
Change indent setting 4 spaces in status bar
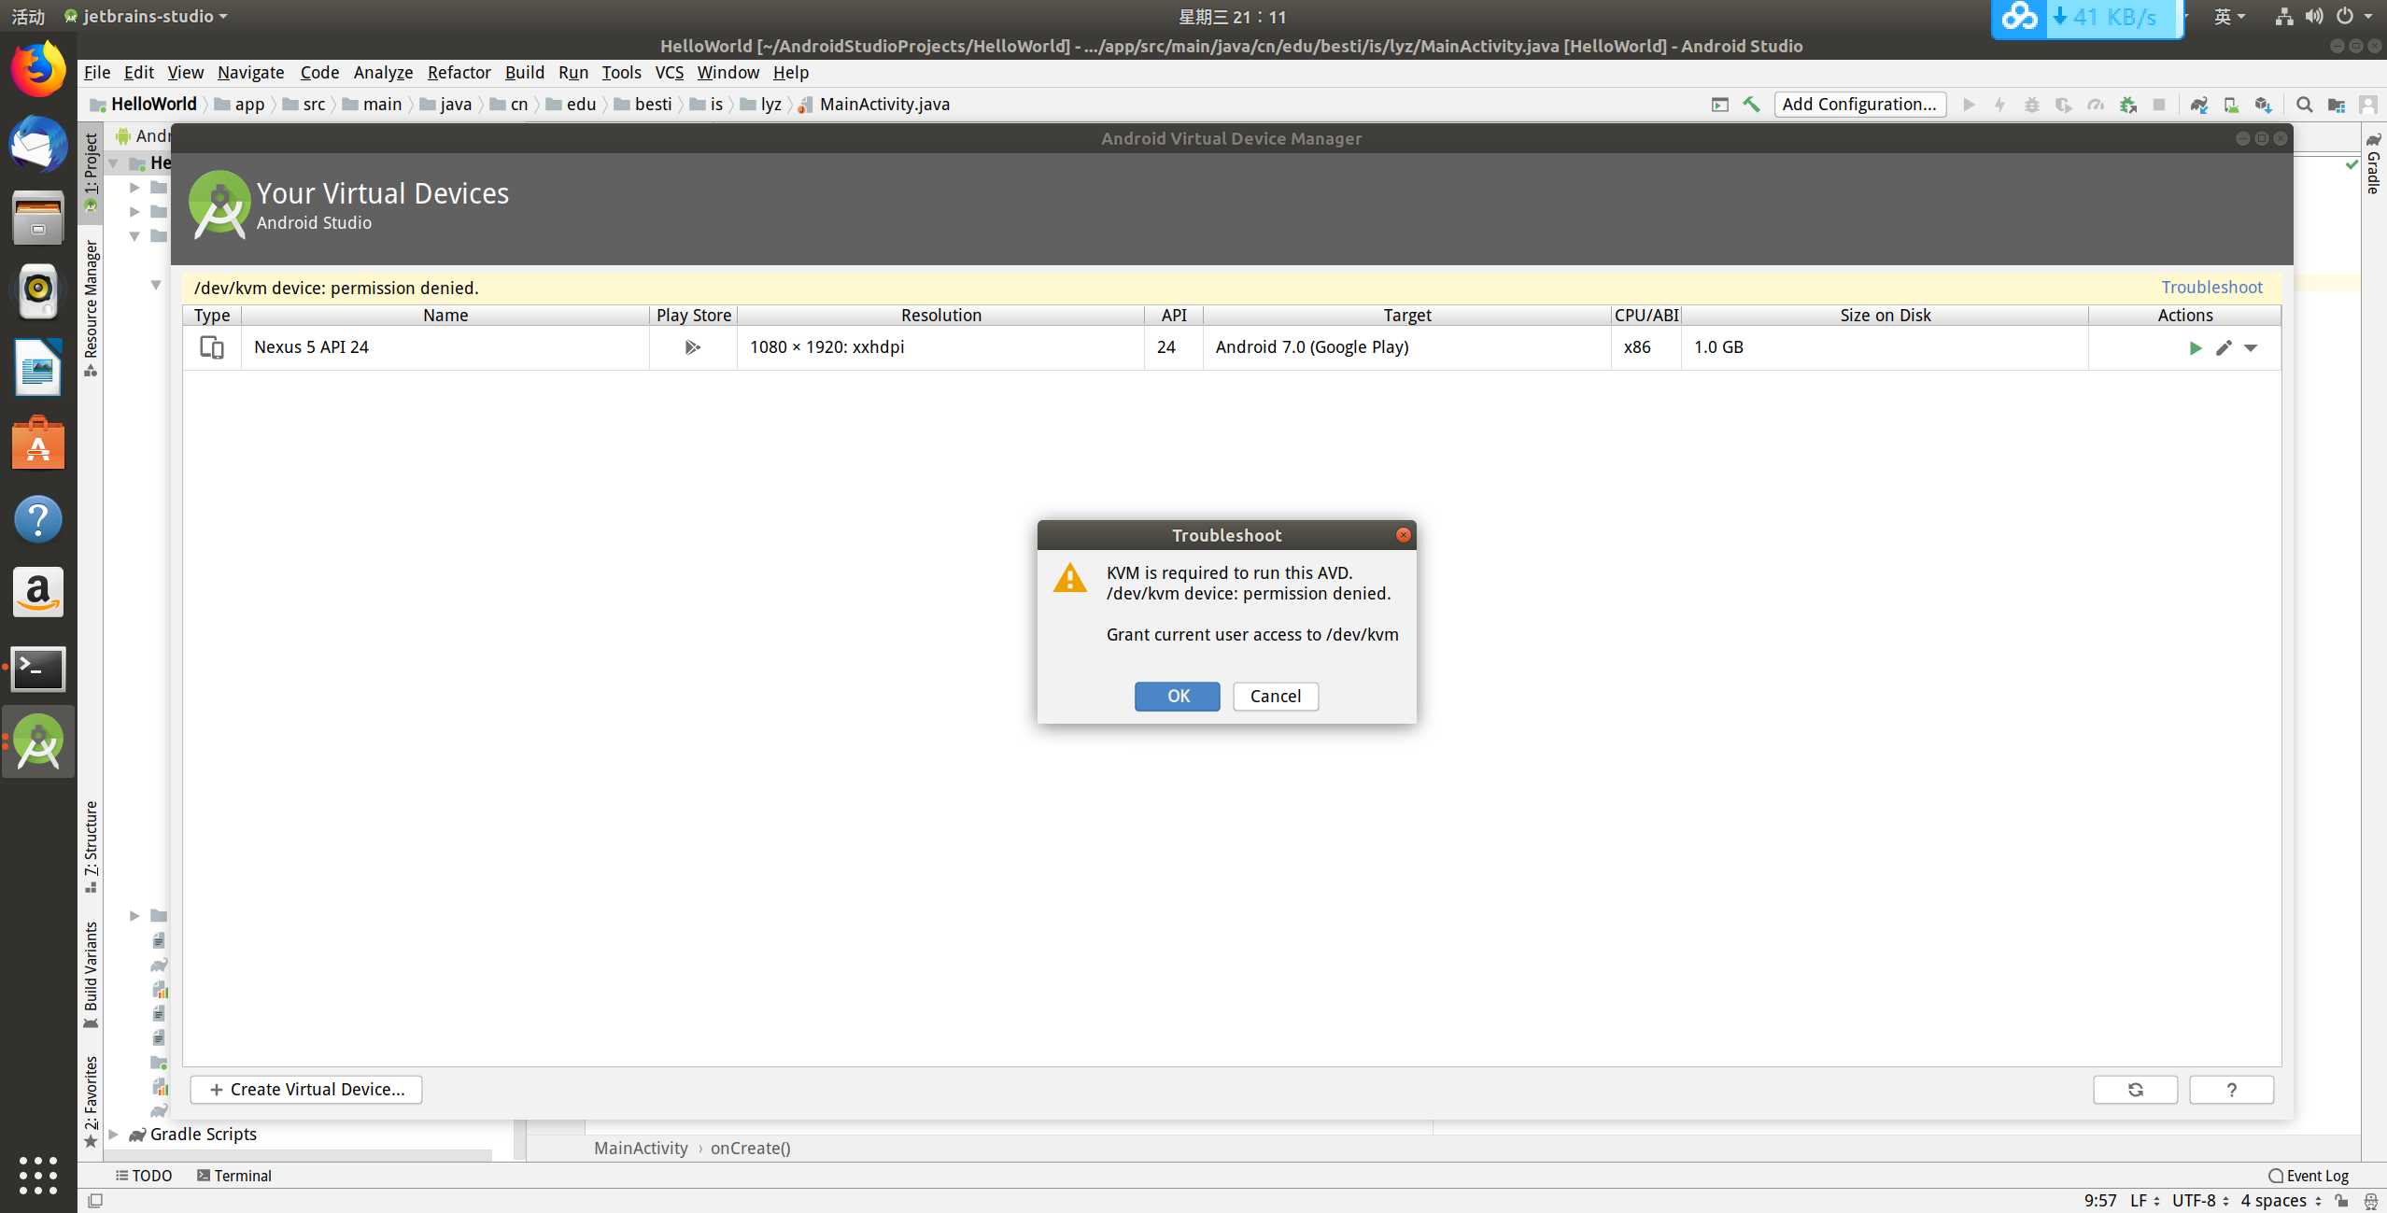click(x=2281, y=1201)
